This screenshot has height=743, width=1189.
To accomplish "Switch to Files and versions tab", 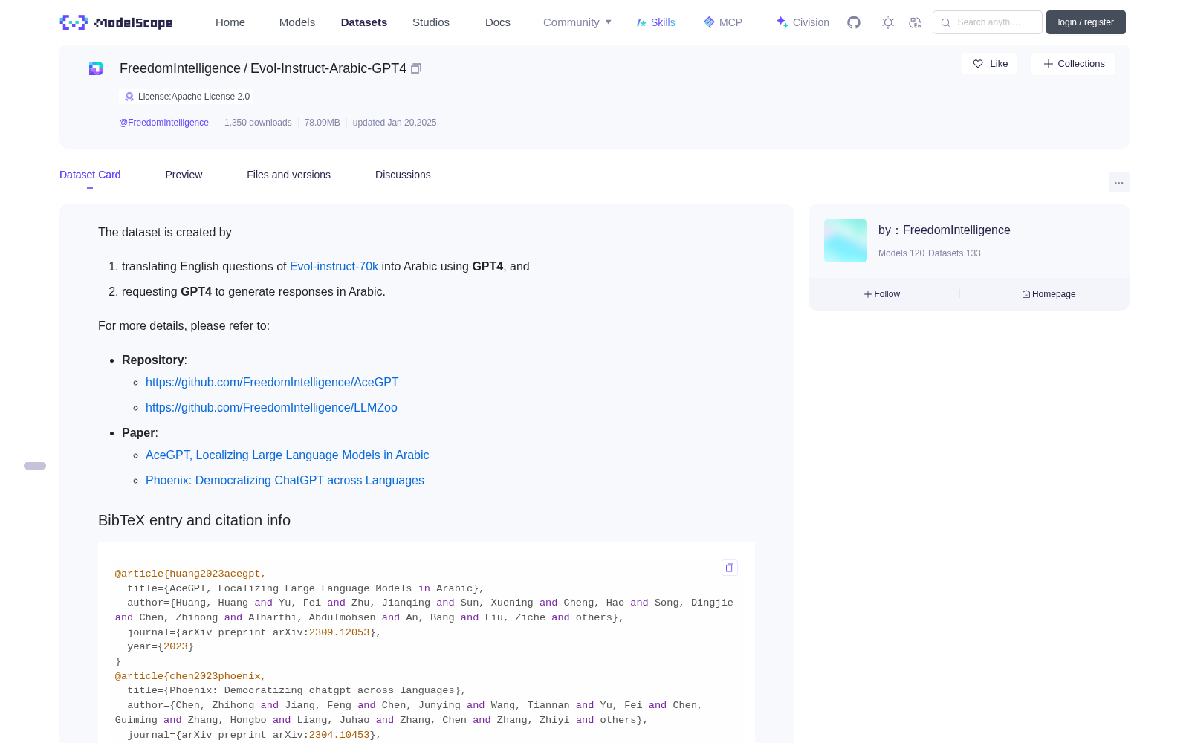I will tap(288, 175).
